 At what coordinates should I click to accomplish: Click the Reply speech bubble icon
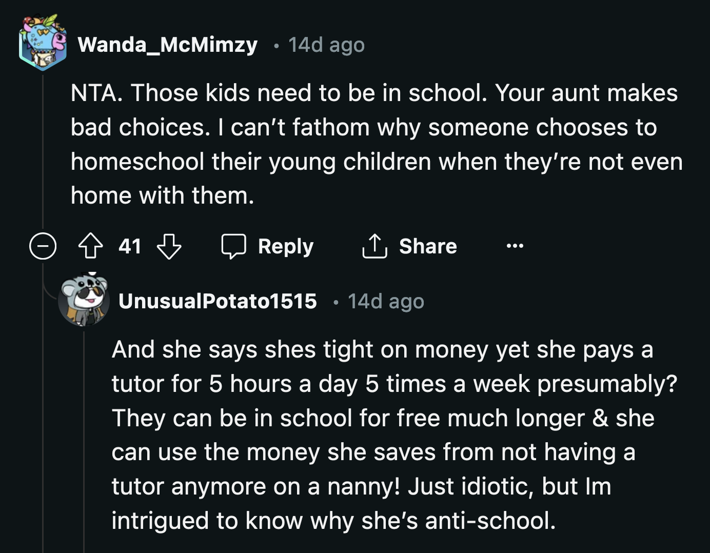pyautogui.click(x=235, y=246)
